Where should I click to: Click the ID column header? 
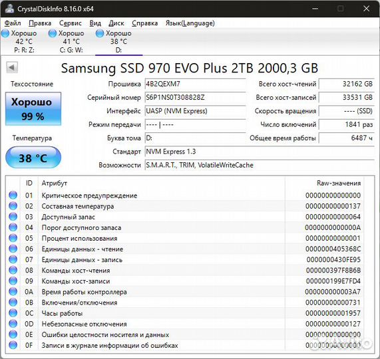pyautogui.click(x=29, y=183)
